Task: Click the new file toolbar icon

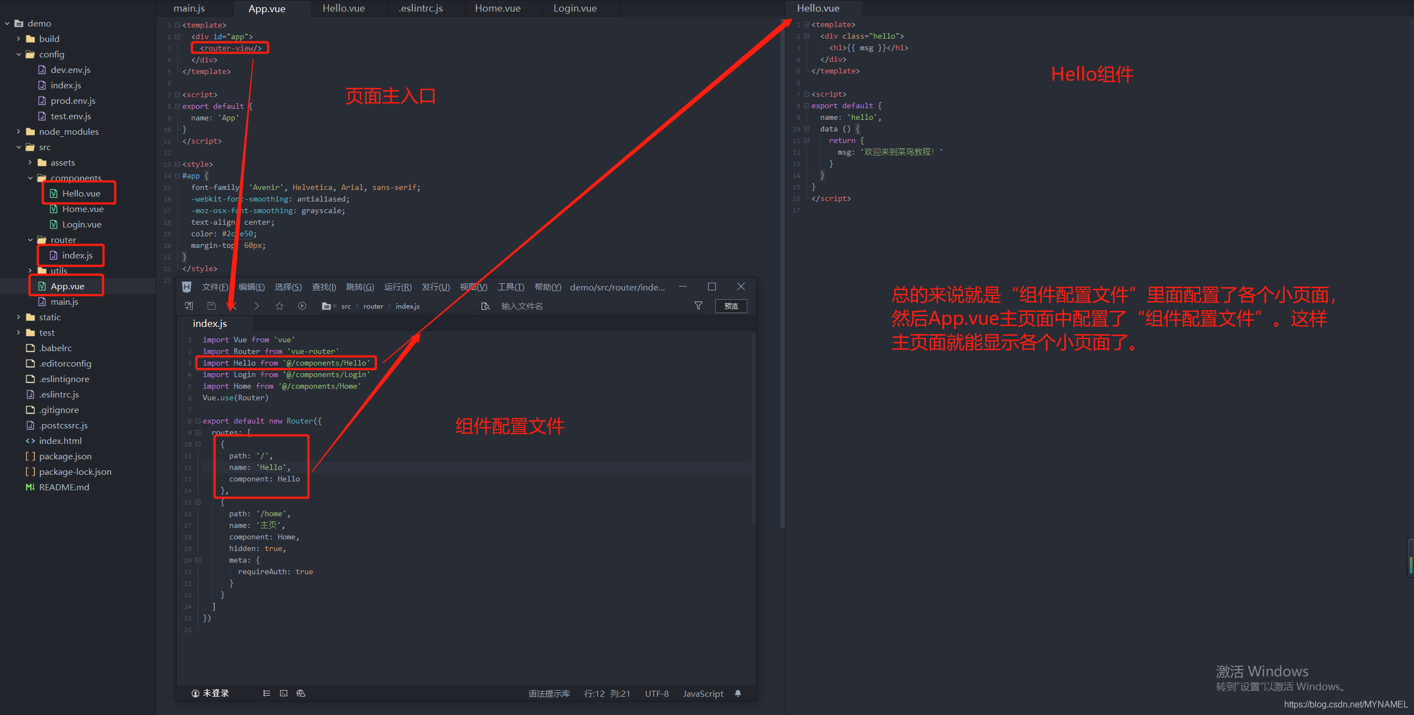Action: point(189,306)
